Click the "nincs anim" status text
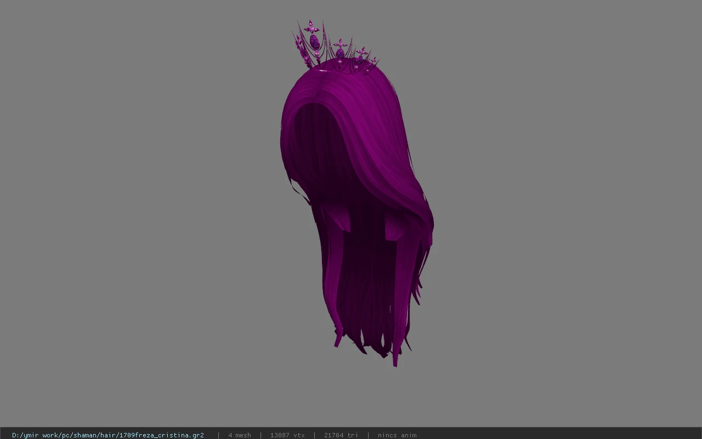 (397, 435)
